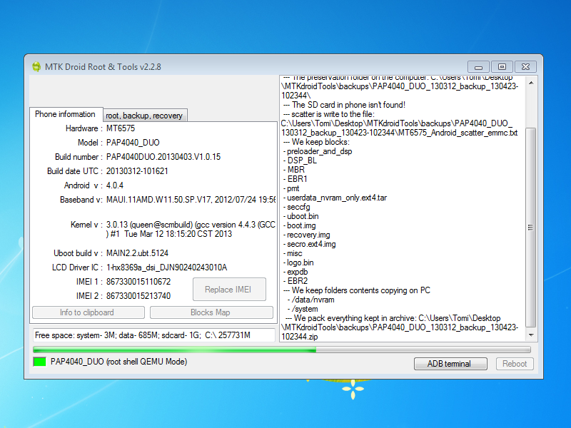
Task: Click the Kernel version text field
Action: click(x=190, y=228)
